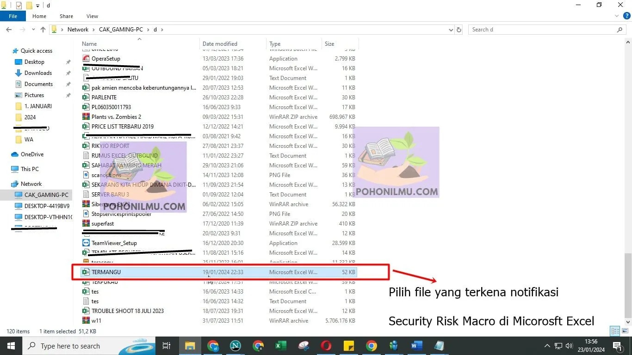Image resolution: width=632 pixels, height=355 pixels.
Task: Click the CAK_GAMING-PC breadcrumb
Action: coord(121,30)
